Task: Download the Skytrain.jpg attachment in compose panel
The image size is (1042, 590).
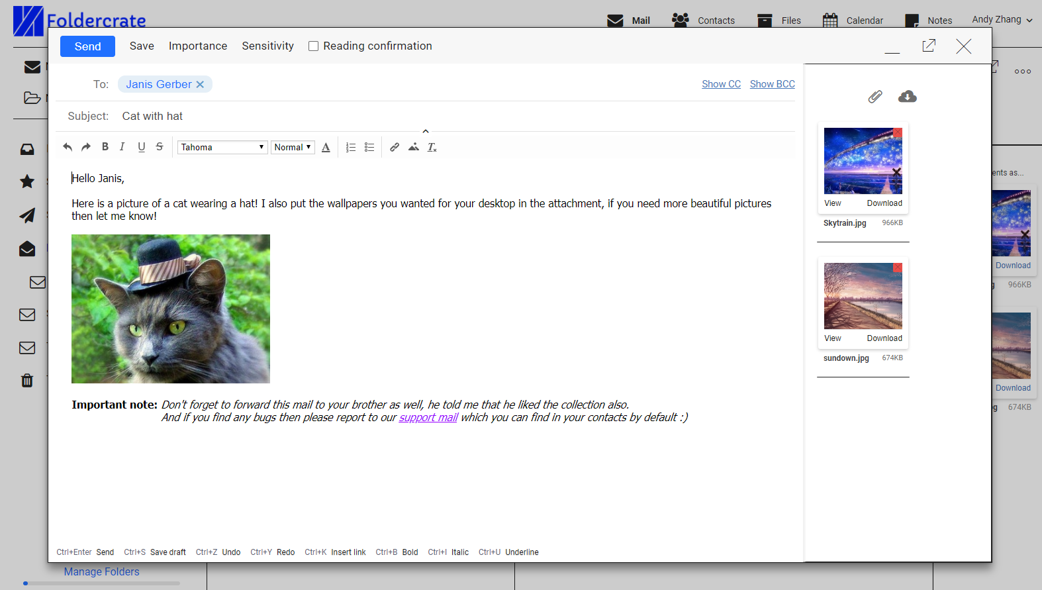Action: (884, 203)
